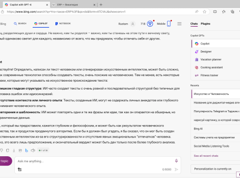Click the add image icon in the ask box

click(20, 169)
